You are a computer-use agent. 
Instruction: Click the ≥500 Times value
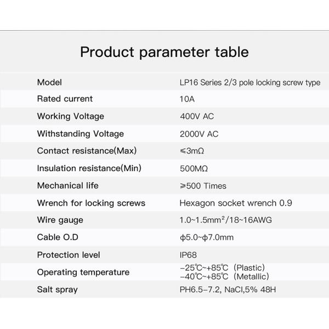(203, 186)
